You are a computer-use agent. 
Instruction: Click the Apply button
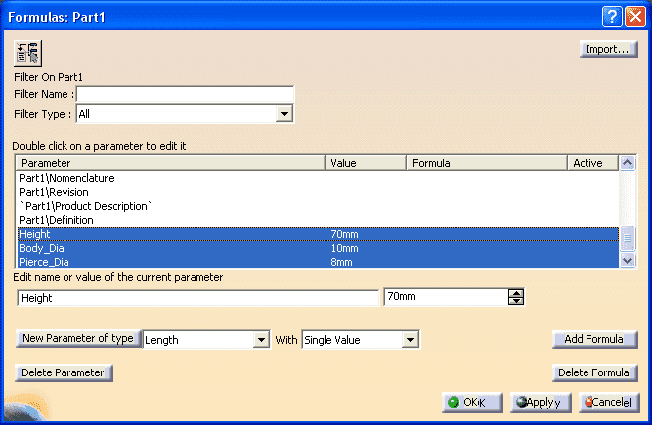coord(540,402)
